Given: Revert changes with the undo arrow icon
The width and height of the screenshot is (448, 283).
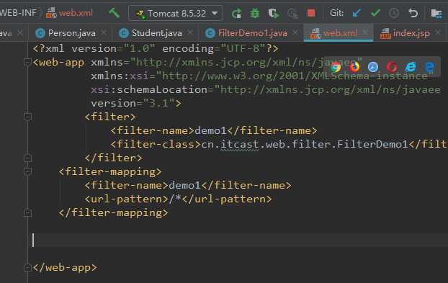Looking at the screenshot, I should (413, 13).
